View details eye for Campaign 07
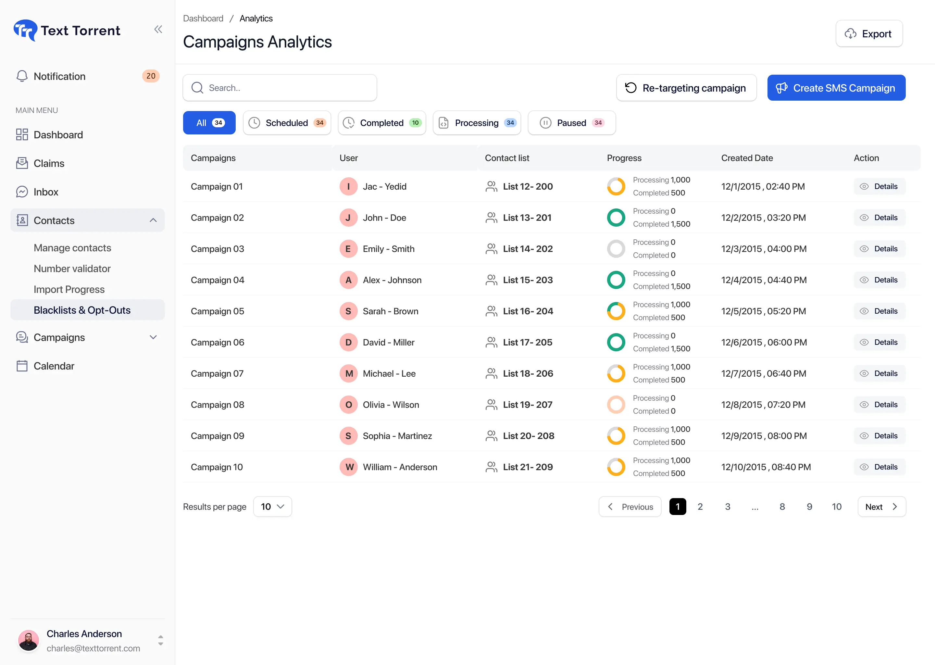The height and width of the screenshot is (665, 935). tap(864, 373)
